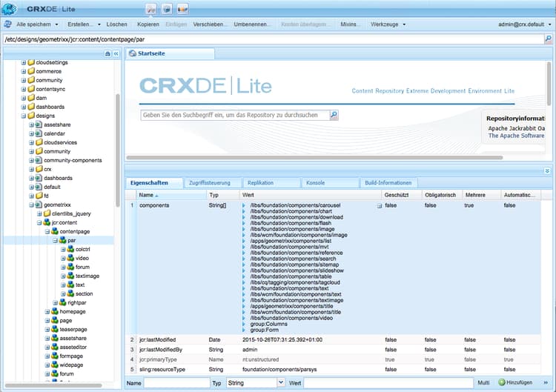This screenshot has height=392, width=556.
Task: Expand the rightpar tree node
Action: click(x=56, y=302)
